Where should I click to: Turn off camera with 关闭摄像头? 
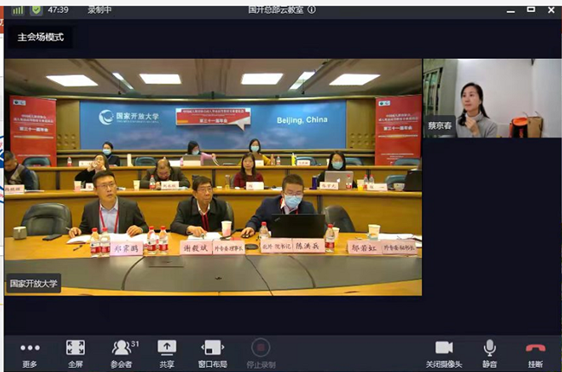click(x=444, y=351)
